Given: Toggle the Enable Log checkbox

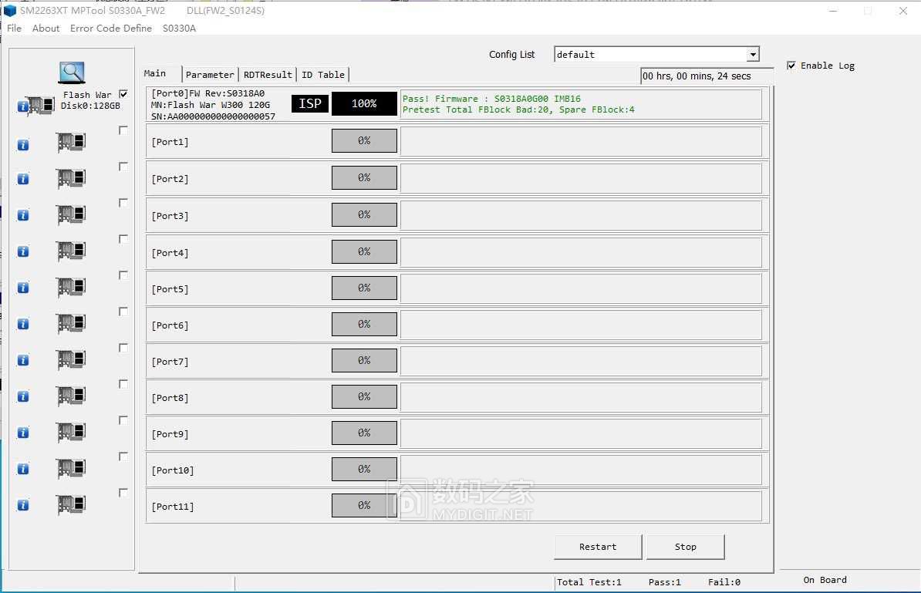Looking at the screenshot, I should [791, 66].
